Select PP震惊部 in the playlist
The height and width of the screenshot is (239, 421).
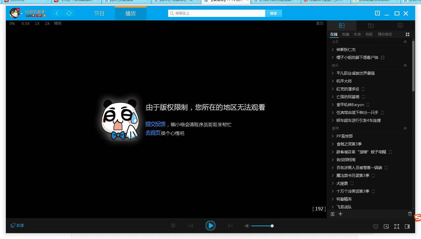(344, 136)
